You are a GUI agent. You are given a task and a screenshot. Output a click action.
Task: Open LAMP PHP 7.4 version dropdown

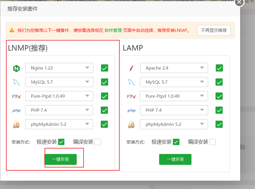[174, 110]
